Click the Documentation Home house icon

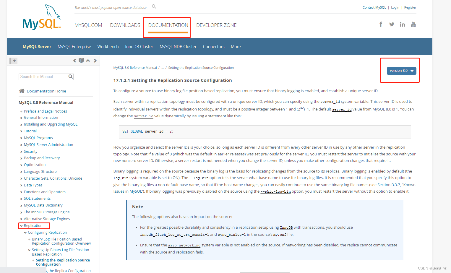tap(22, 91)
